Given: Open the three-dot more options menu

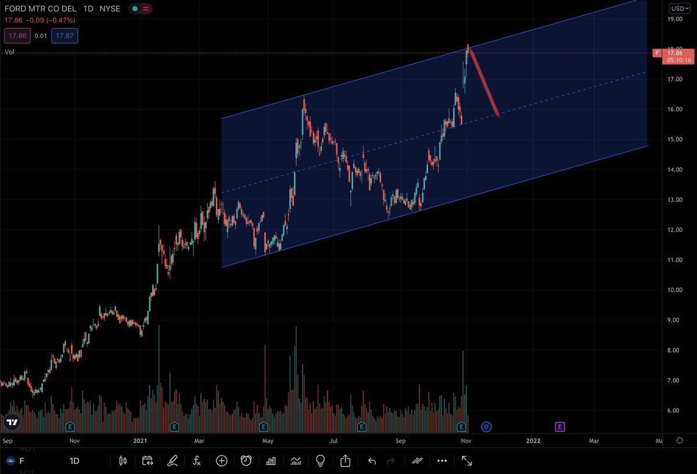Looking at the screenshot, I should click(442, 461).
